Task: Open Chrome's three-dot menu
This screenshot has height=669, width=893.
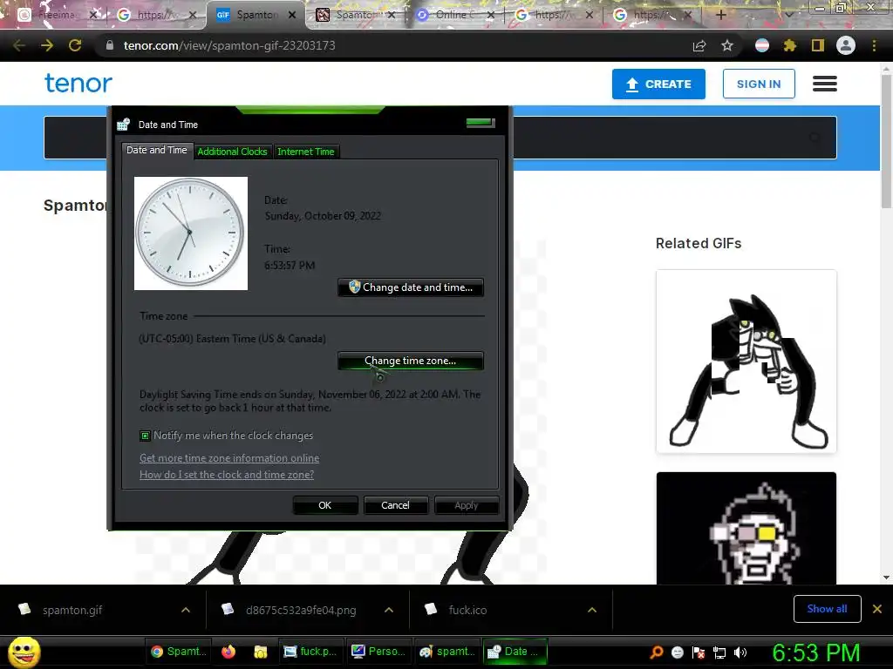Action: (x=874, y=45)
